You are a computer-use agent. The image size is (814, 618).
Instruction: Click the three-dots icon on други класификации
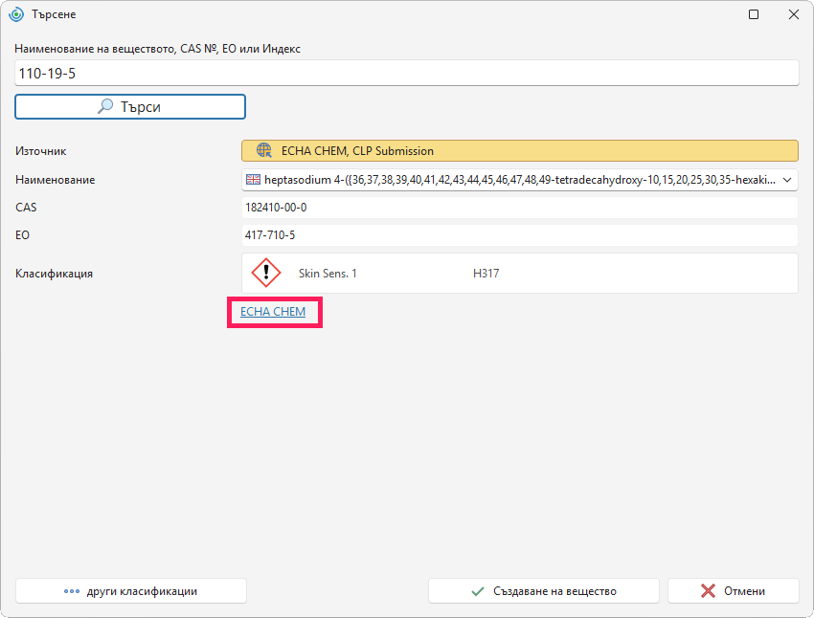coord(72,591)
